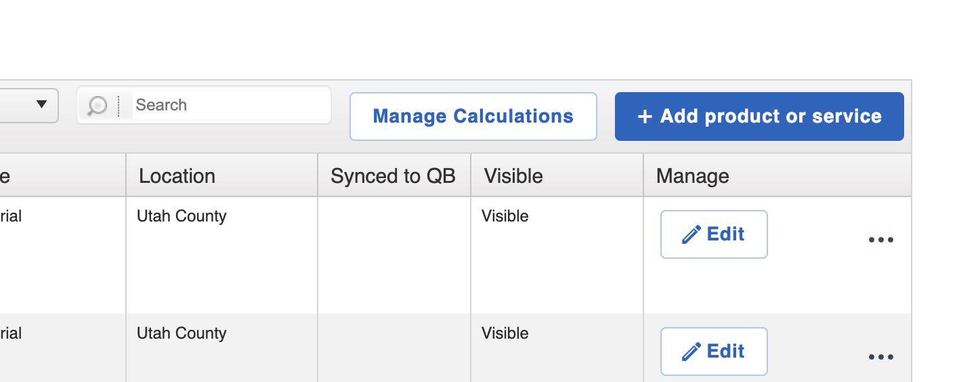Image resolution: width=959 pixels, height=382 pixels.
Task: Click the magnifying glass search icon
Action: pyautogui.click(x=98, y=106)
